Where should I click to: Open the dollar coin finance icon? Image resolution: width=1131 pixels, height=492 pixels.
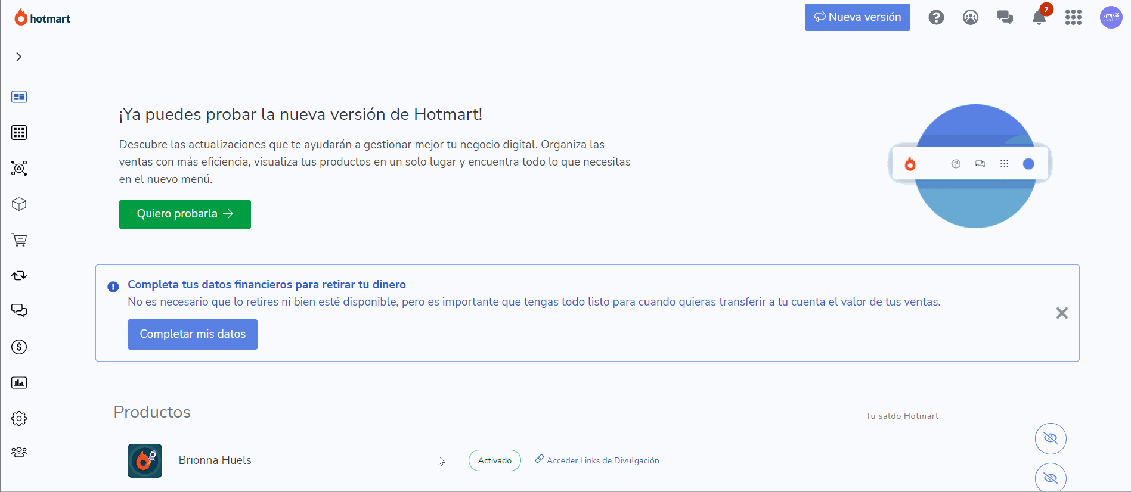19,347
